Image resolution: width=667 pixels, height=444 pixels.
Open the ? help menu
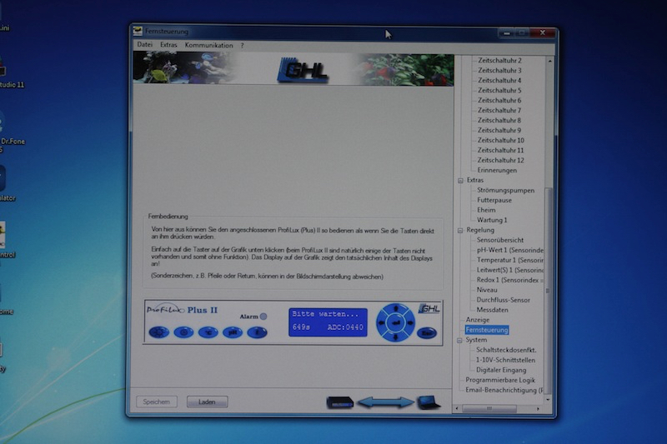[242, 46]
